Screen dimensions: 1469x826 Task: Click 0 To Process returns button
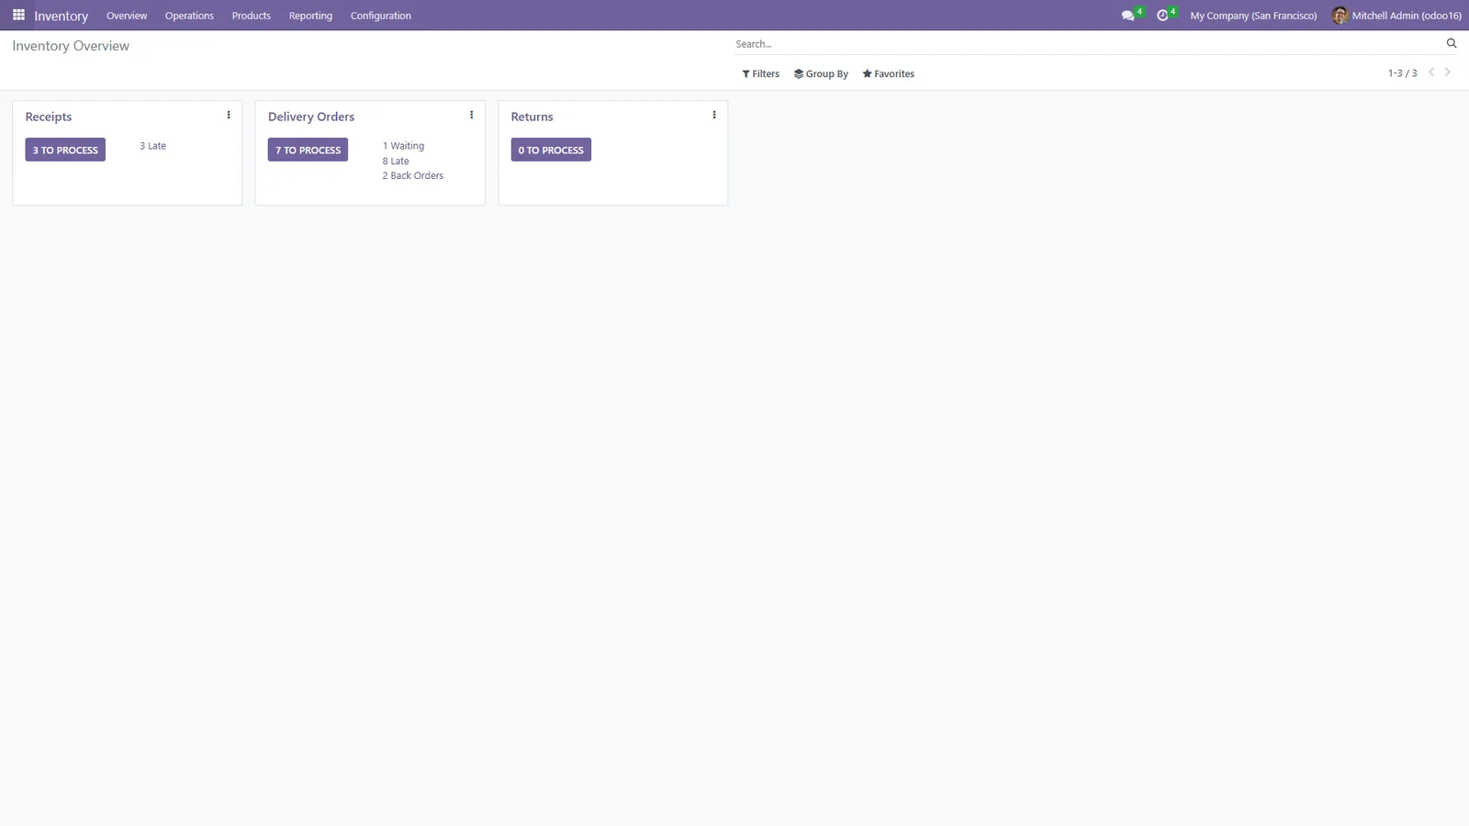(x=551, y=150)
